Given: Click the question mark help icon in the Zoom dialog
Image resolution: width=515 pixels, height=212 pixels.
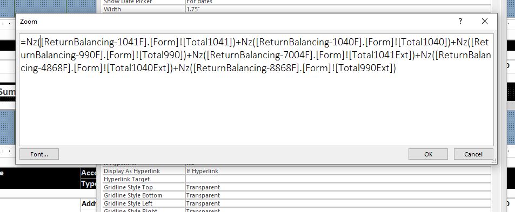Looking at the screenshot, I should [x=460, y=21].
